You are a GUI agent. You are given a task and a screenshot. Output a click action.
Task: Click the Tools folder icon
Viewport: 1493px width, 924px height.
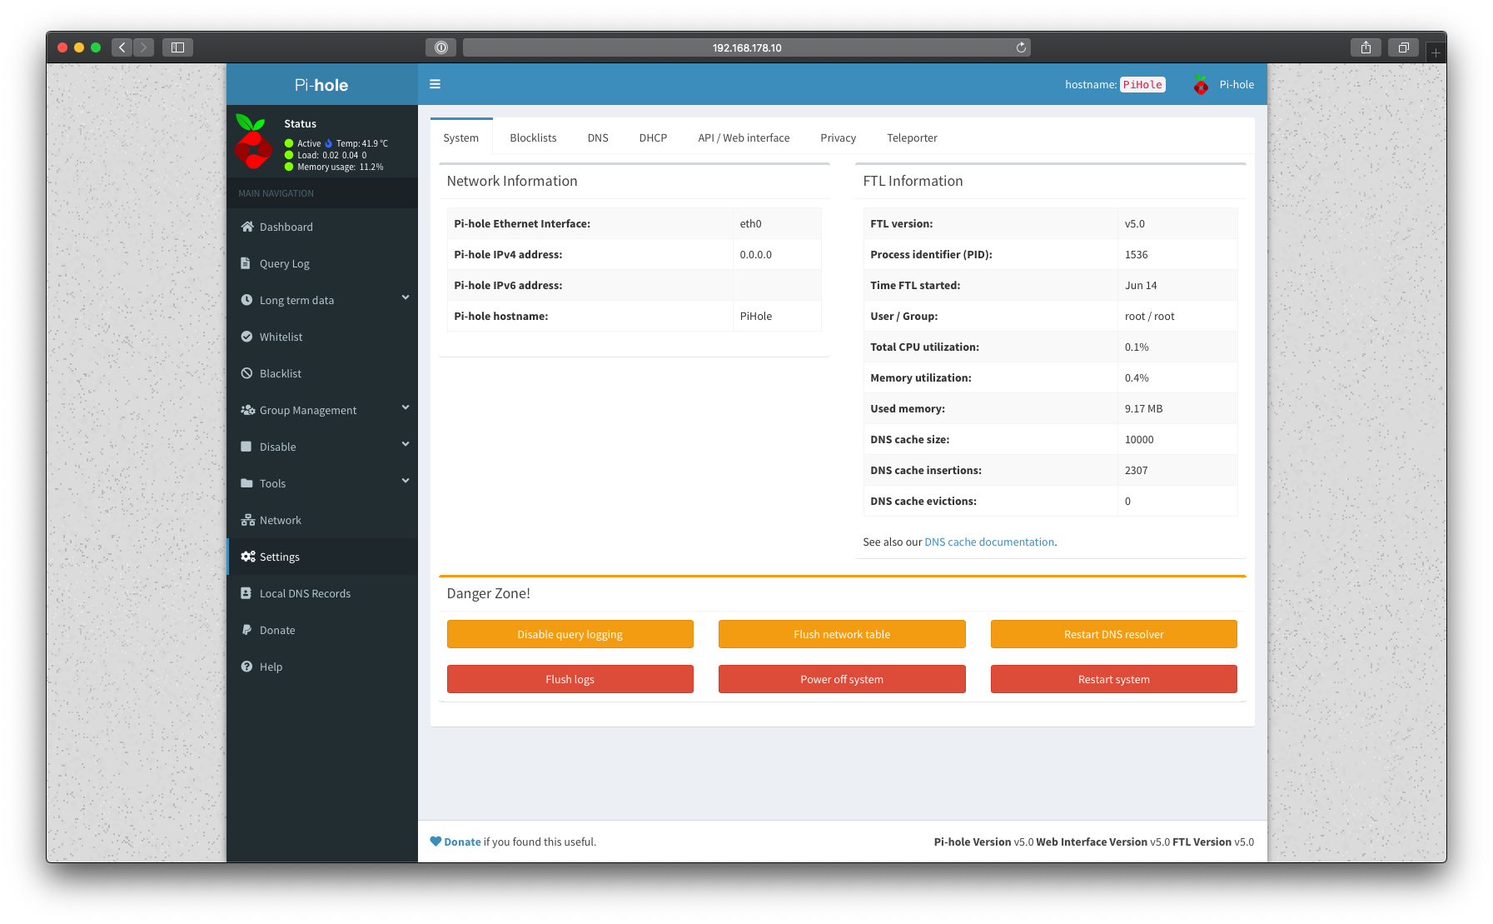coord(246,483)
